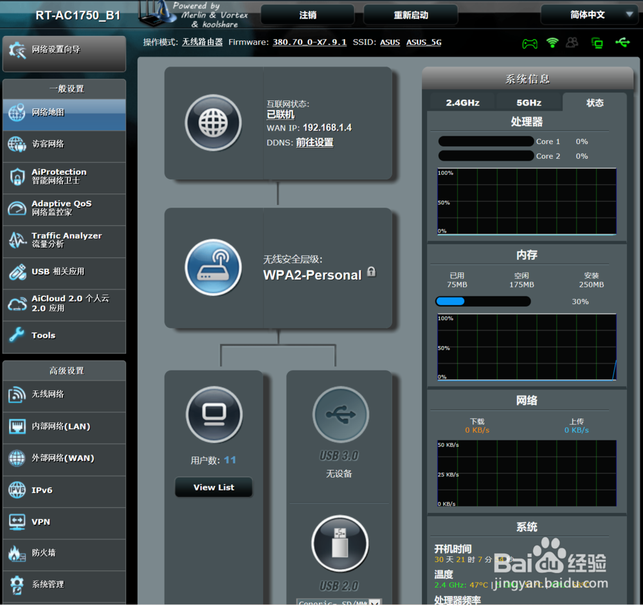Screen dimensions: 643x605
Task: Click the wireless router icon in network map
Action: pos(213,267)
